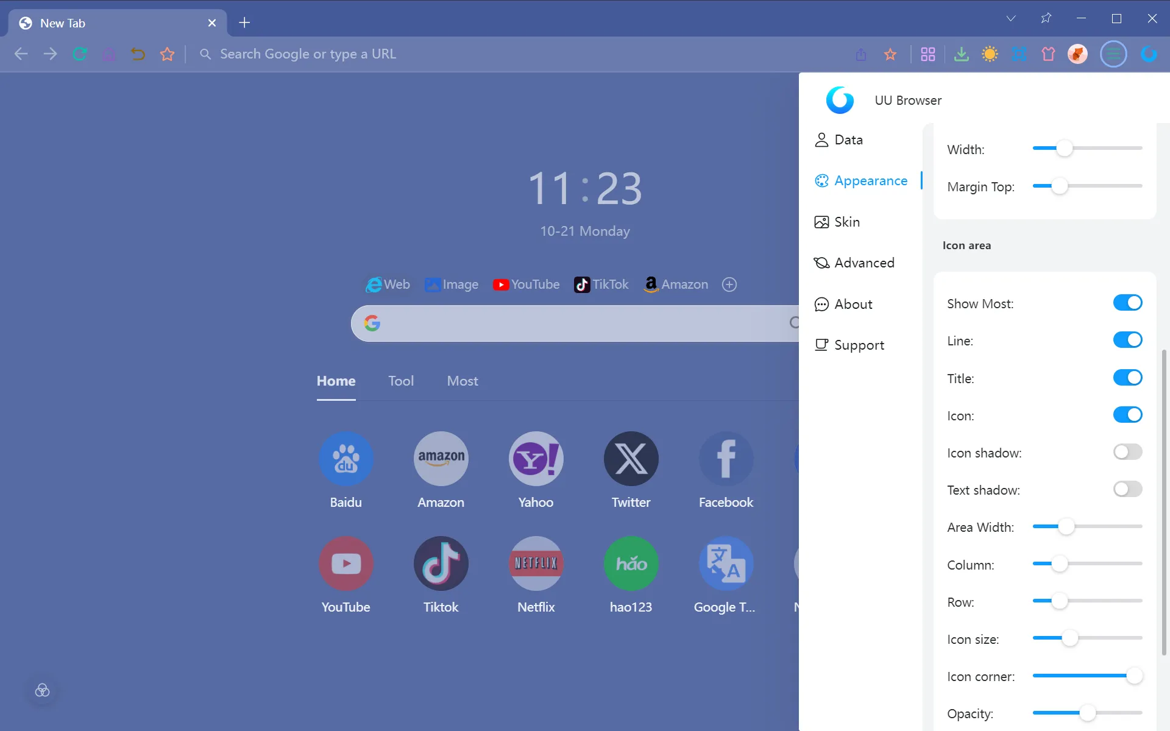Open the hao123 shortcut icon
The width and height of the screenshot is (1170, 731).
point(631,563)
